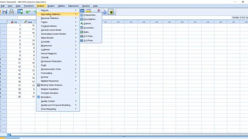The image size is (248, 139).
Task: Click the Save data toolbar icon
Action: 5,12
